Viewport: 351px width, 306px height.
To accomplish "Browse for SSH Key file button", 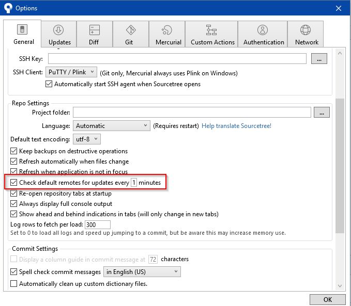I will pyautogui.click(x=319, y=58).
